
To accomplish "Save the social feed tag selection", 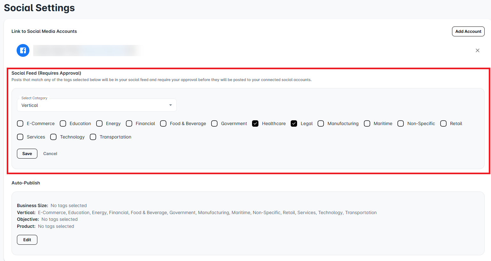I will [x=27, y=153].
